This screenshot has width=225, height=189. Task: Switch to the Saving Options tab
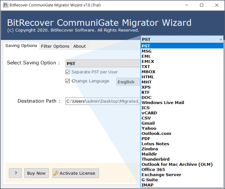pos(21,46)
